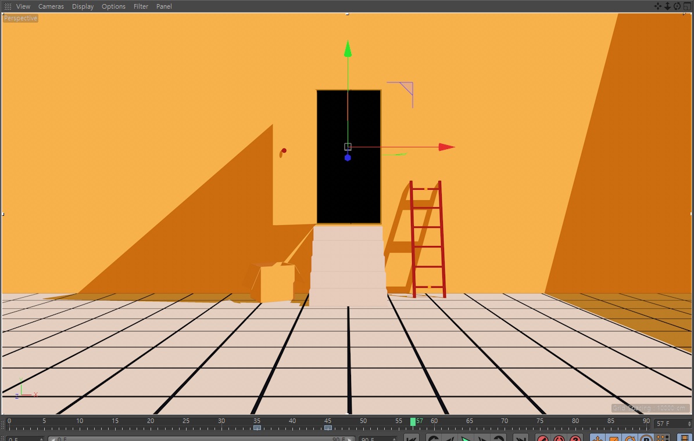Click the green playhead at frame 57
The width and height of the screenshot is (694, 441).
coord(413,422)
